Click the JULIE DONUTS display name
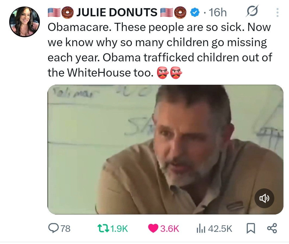This screenshot has width=289, height=244. coord(117,12)
